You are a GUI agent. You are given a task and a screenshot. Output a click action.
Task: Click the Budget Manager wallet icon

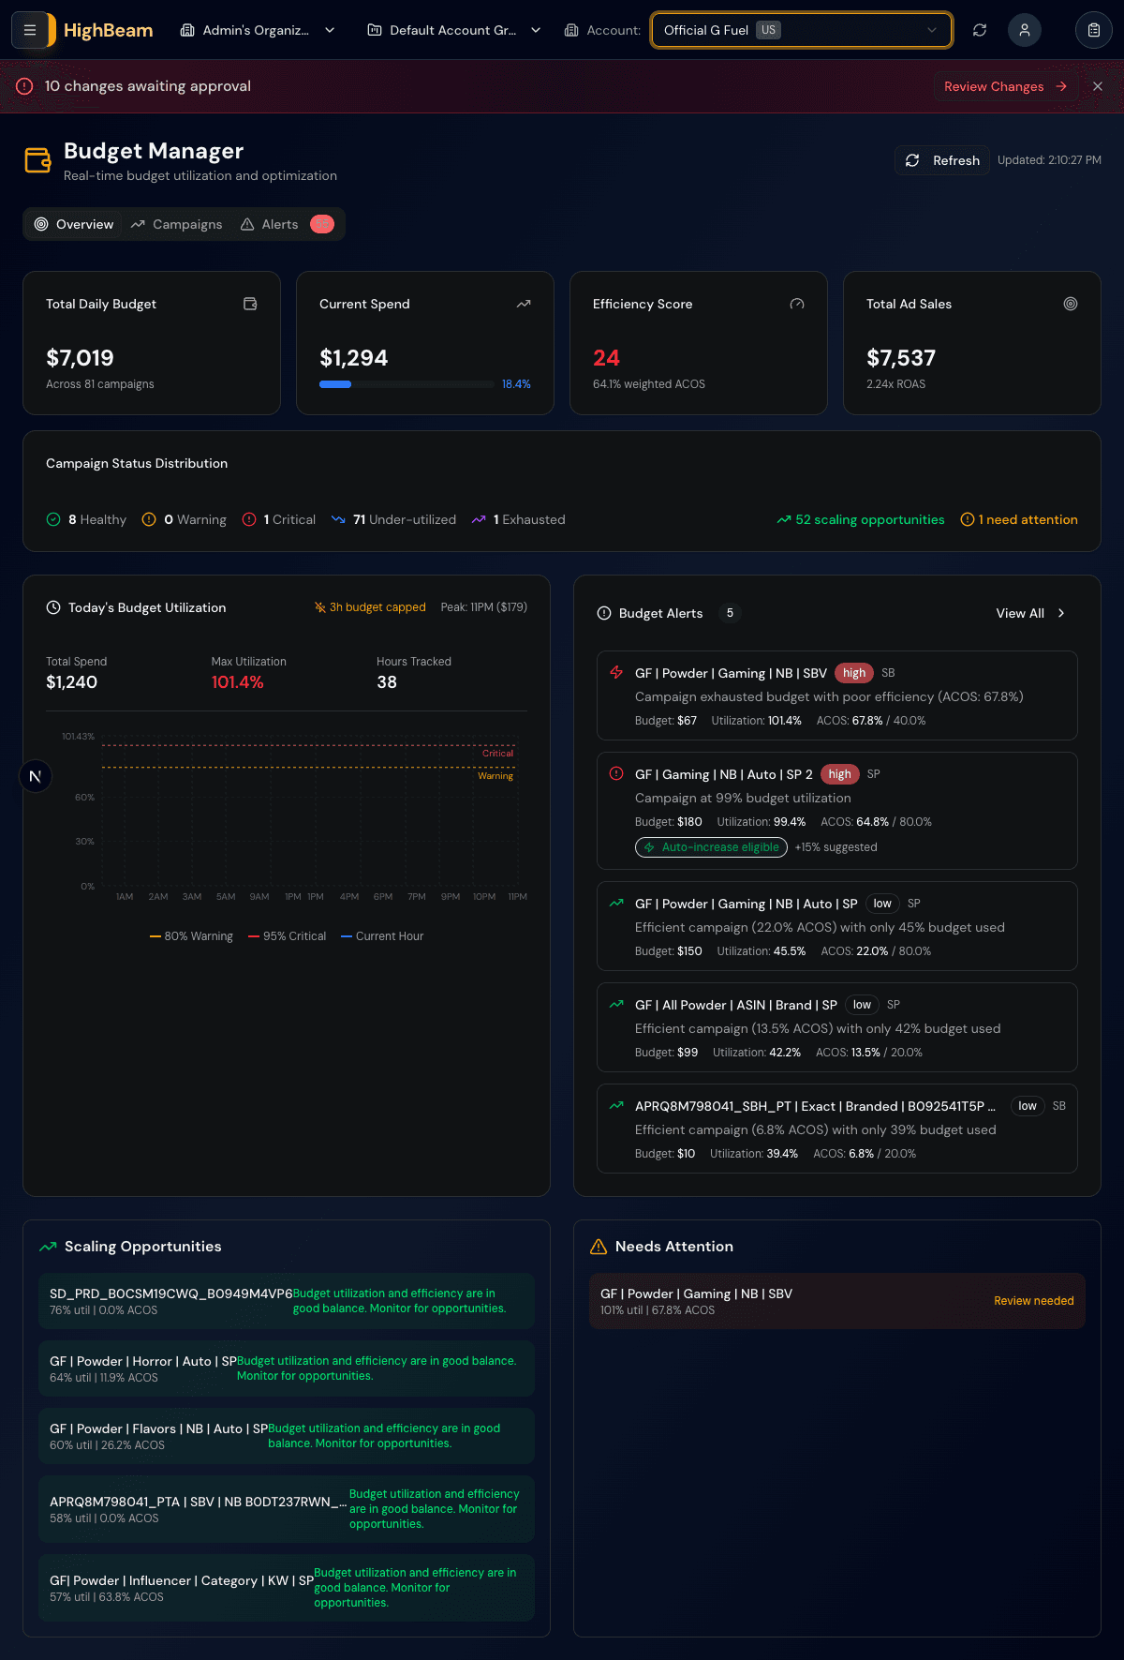click(x=38, y=160)
